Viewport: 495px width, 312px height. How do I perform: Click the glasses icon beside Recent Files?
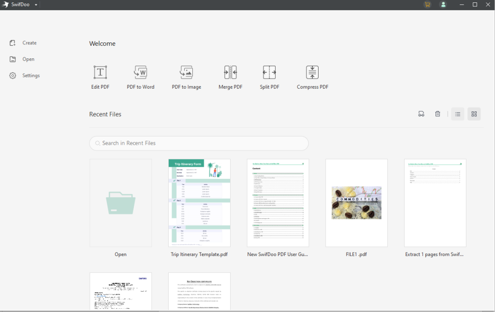pos(421,114)
